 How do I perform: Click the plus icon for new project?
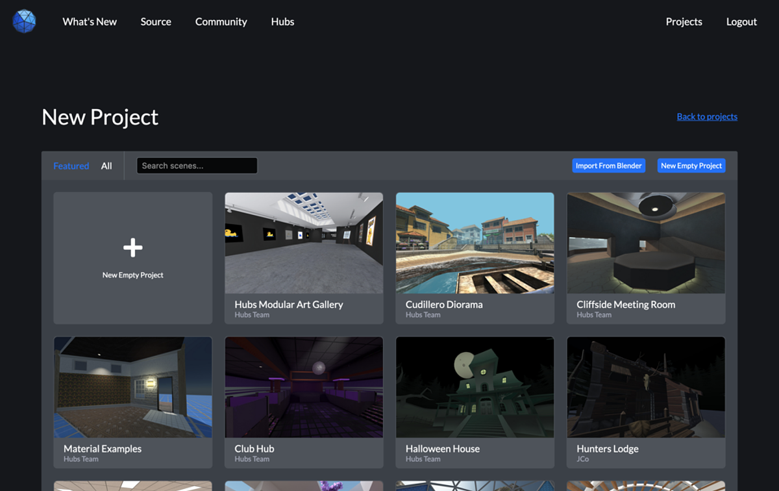(x=132, y=247)
